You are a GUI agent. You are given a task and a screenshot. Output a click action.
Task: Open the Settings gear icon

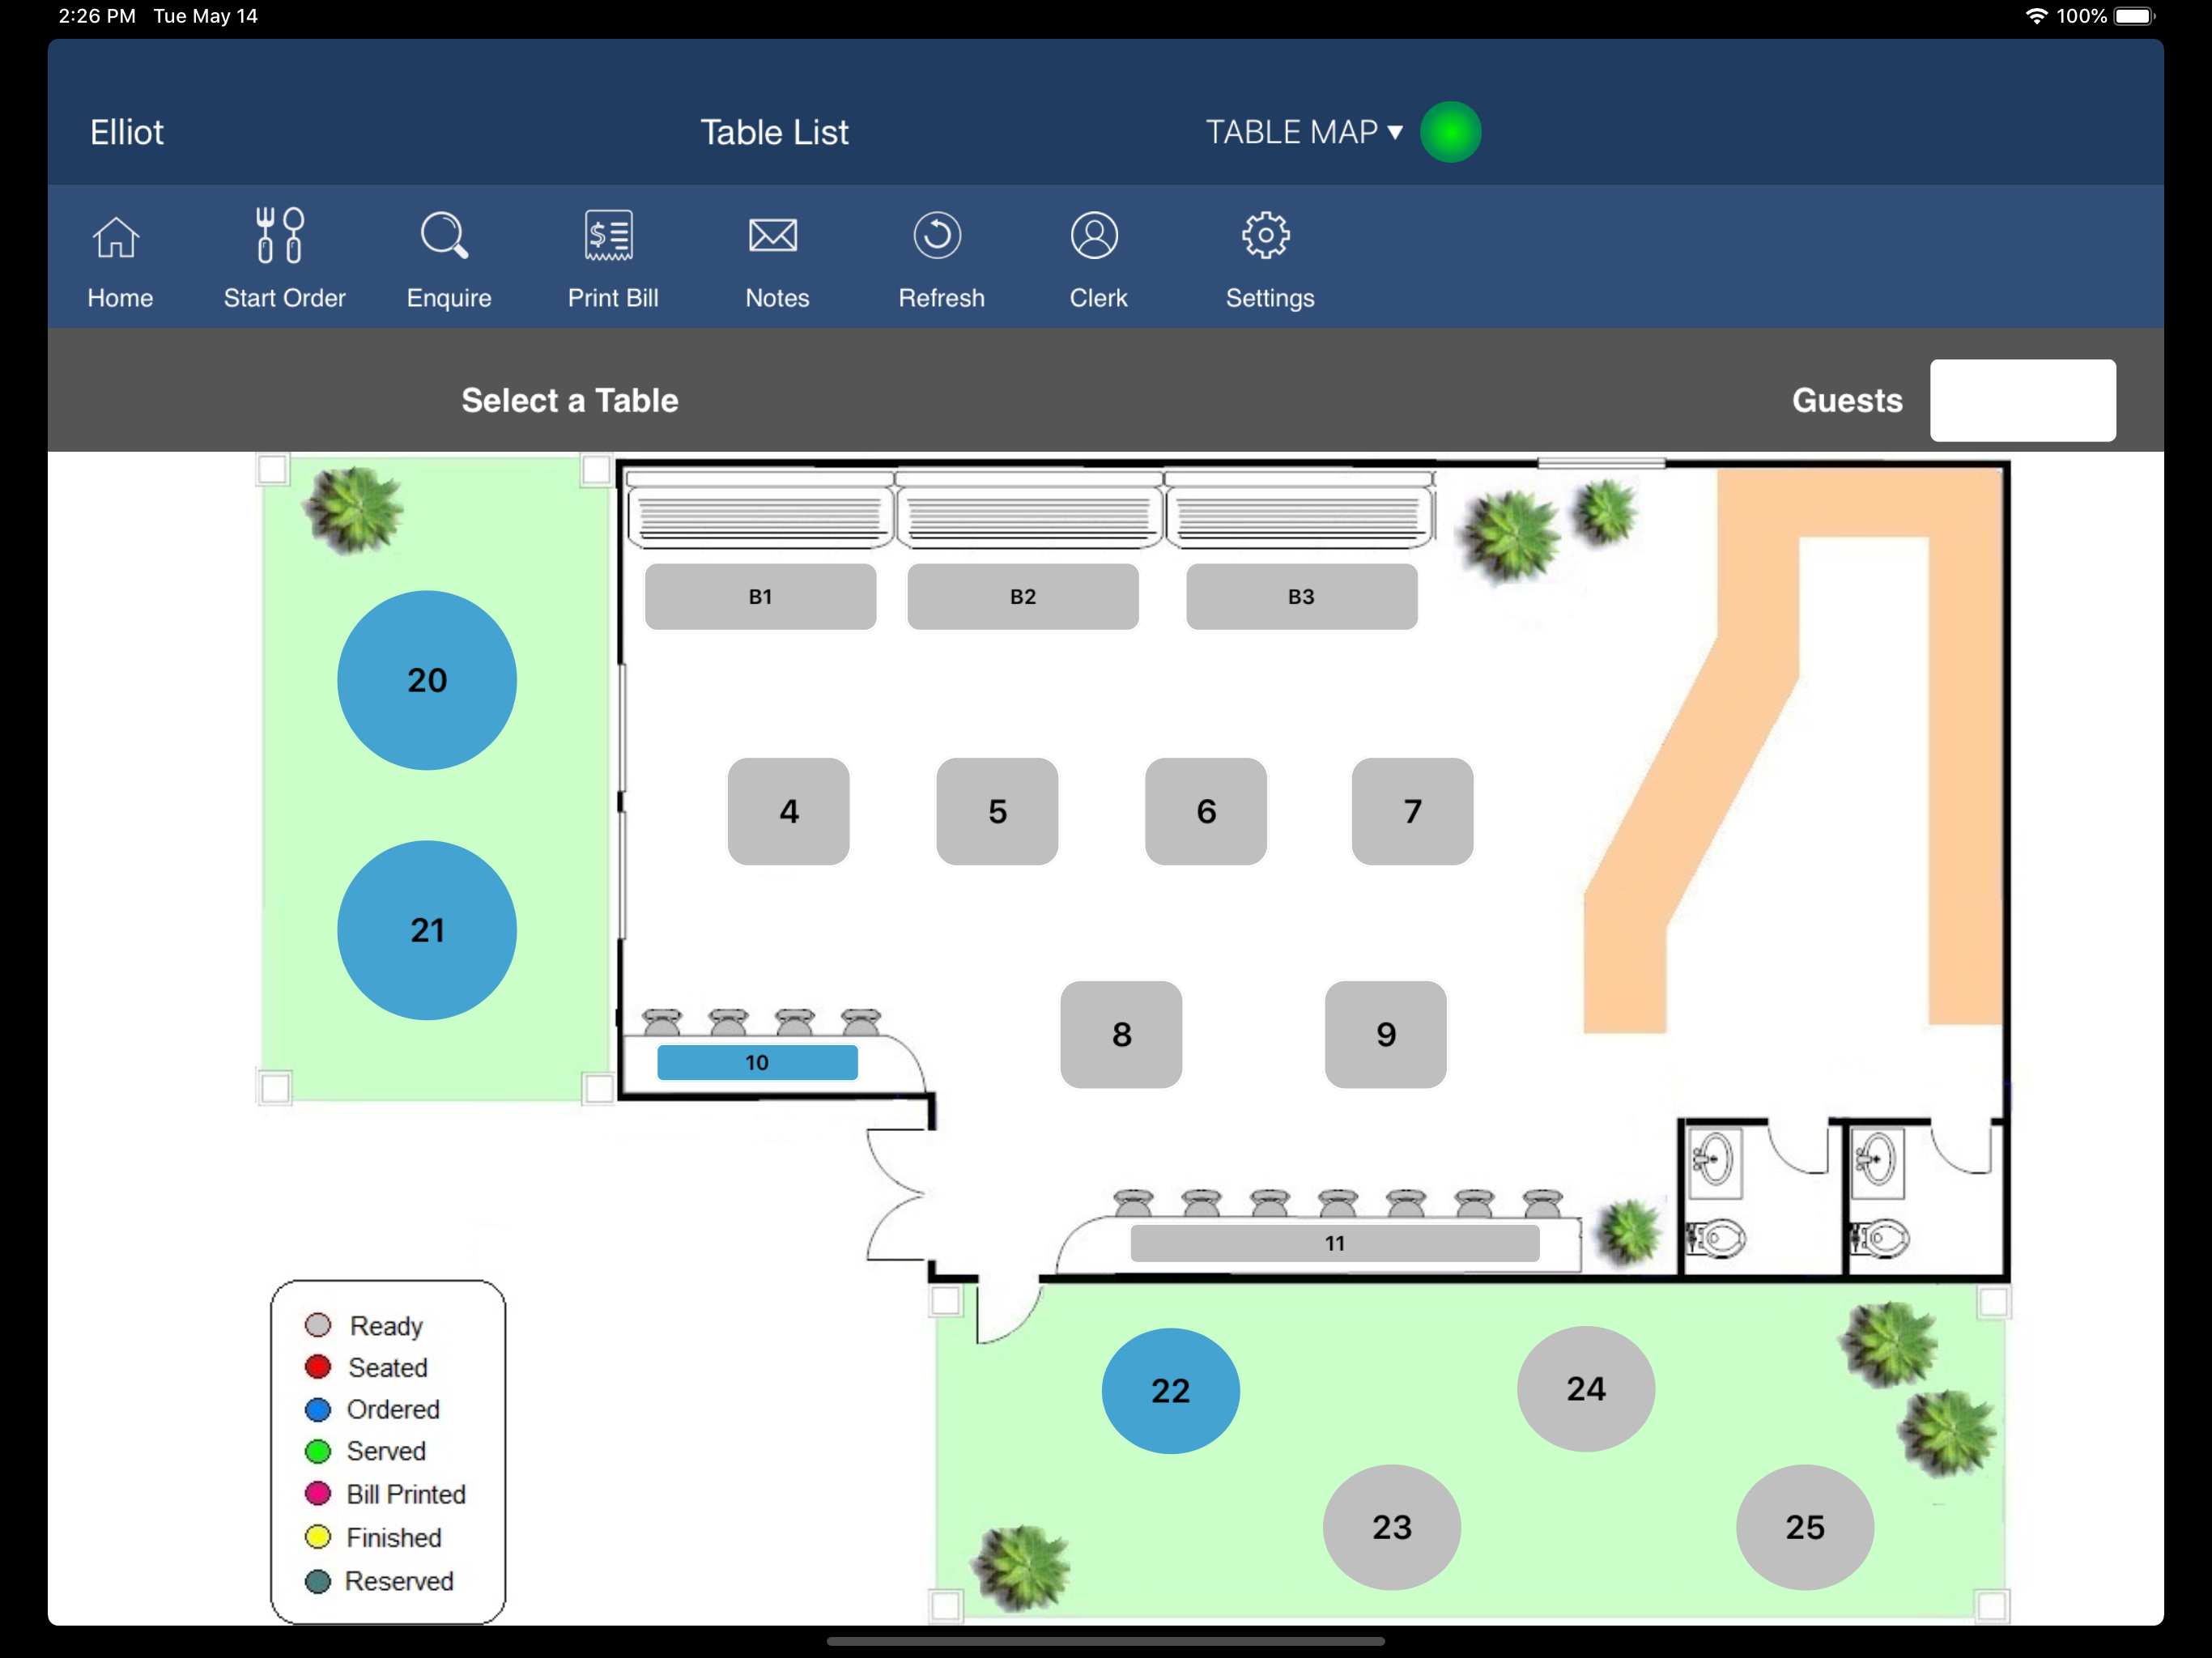click(1266, 236)
